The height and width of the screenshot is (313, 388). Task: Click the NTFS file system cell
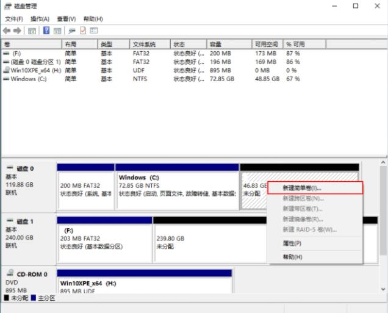pyautogui.click(x=140, y=79)
